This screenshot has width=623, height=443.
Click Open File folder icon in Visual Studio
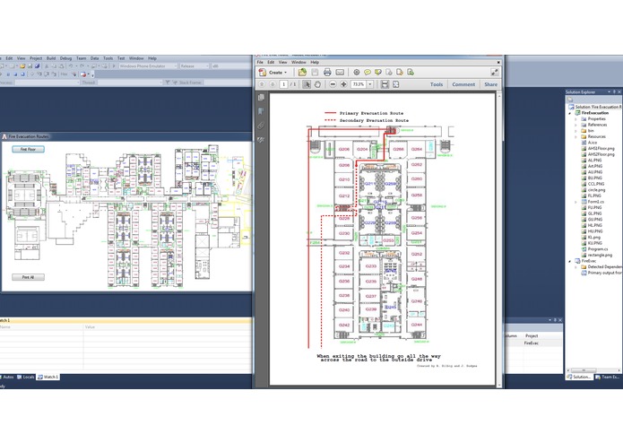click(x=22, y=66)
